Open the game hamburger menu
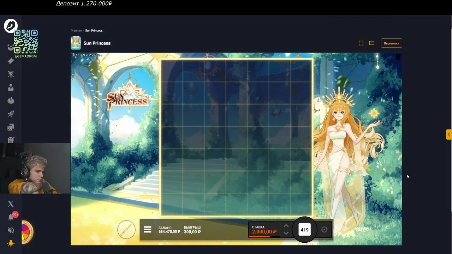This screenshot has width=452, height=254. click(148, 230)
